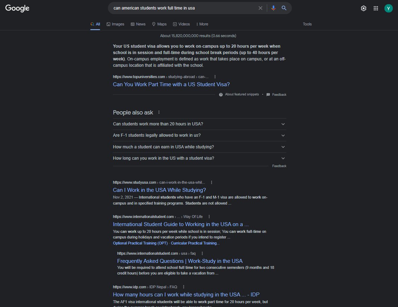Screen dimensions: 398x307
Task: Open the Google apps grid icon
Action: [x=376, y=8]
